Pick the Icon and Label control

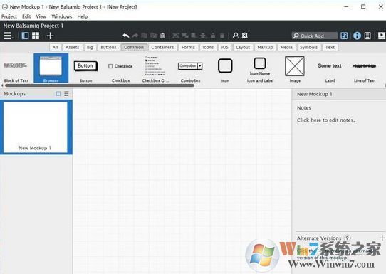coord(260,69)
